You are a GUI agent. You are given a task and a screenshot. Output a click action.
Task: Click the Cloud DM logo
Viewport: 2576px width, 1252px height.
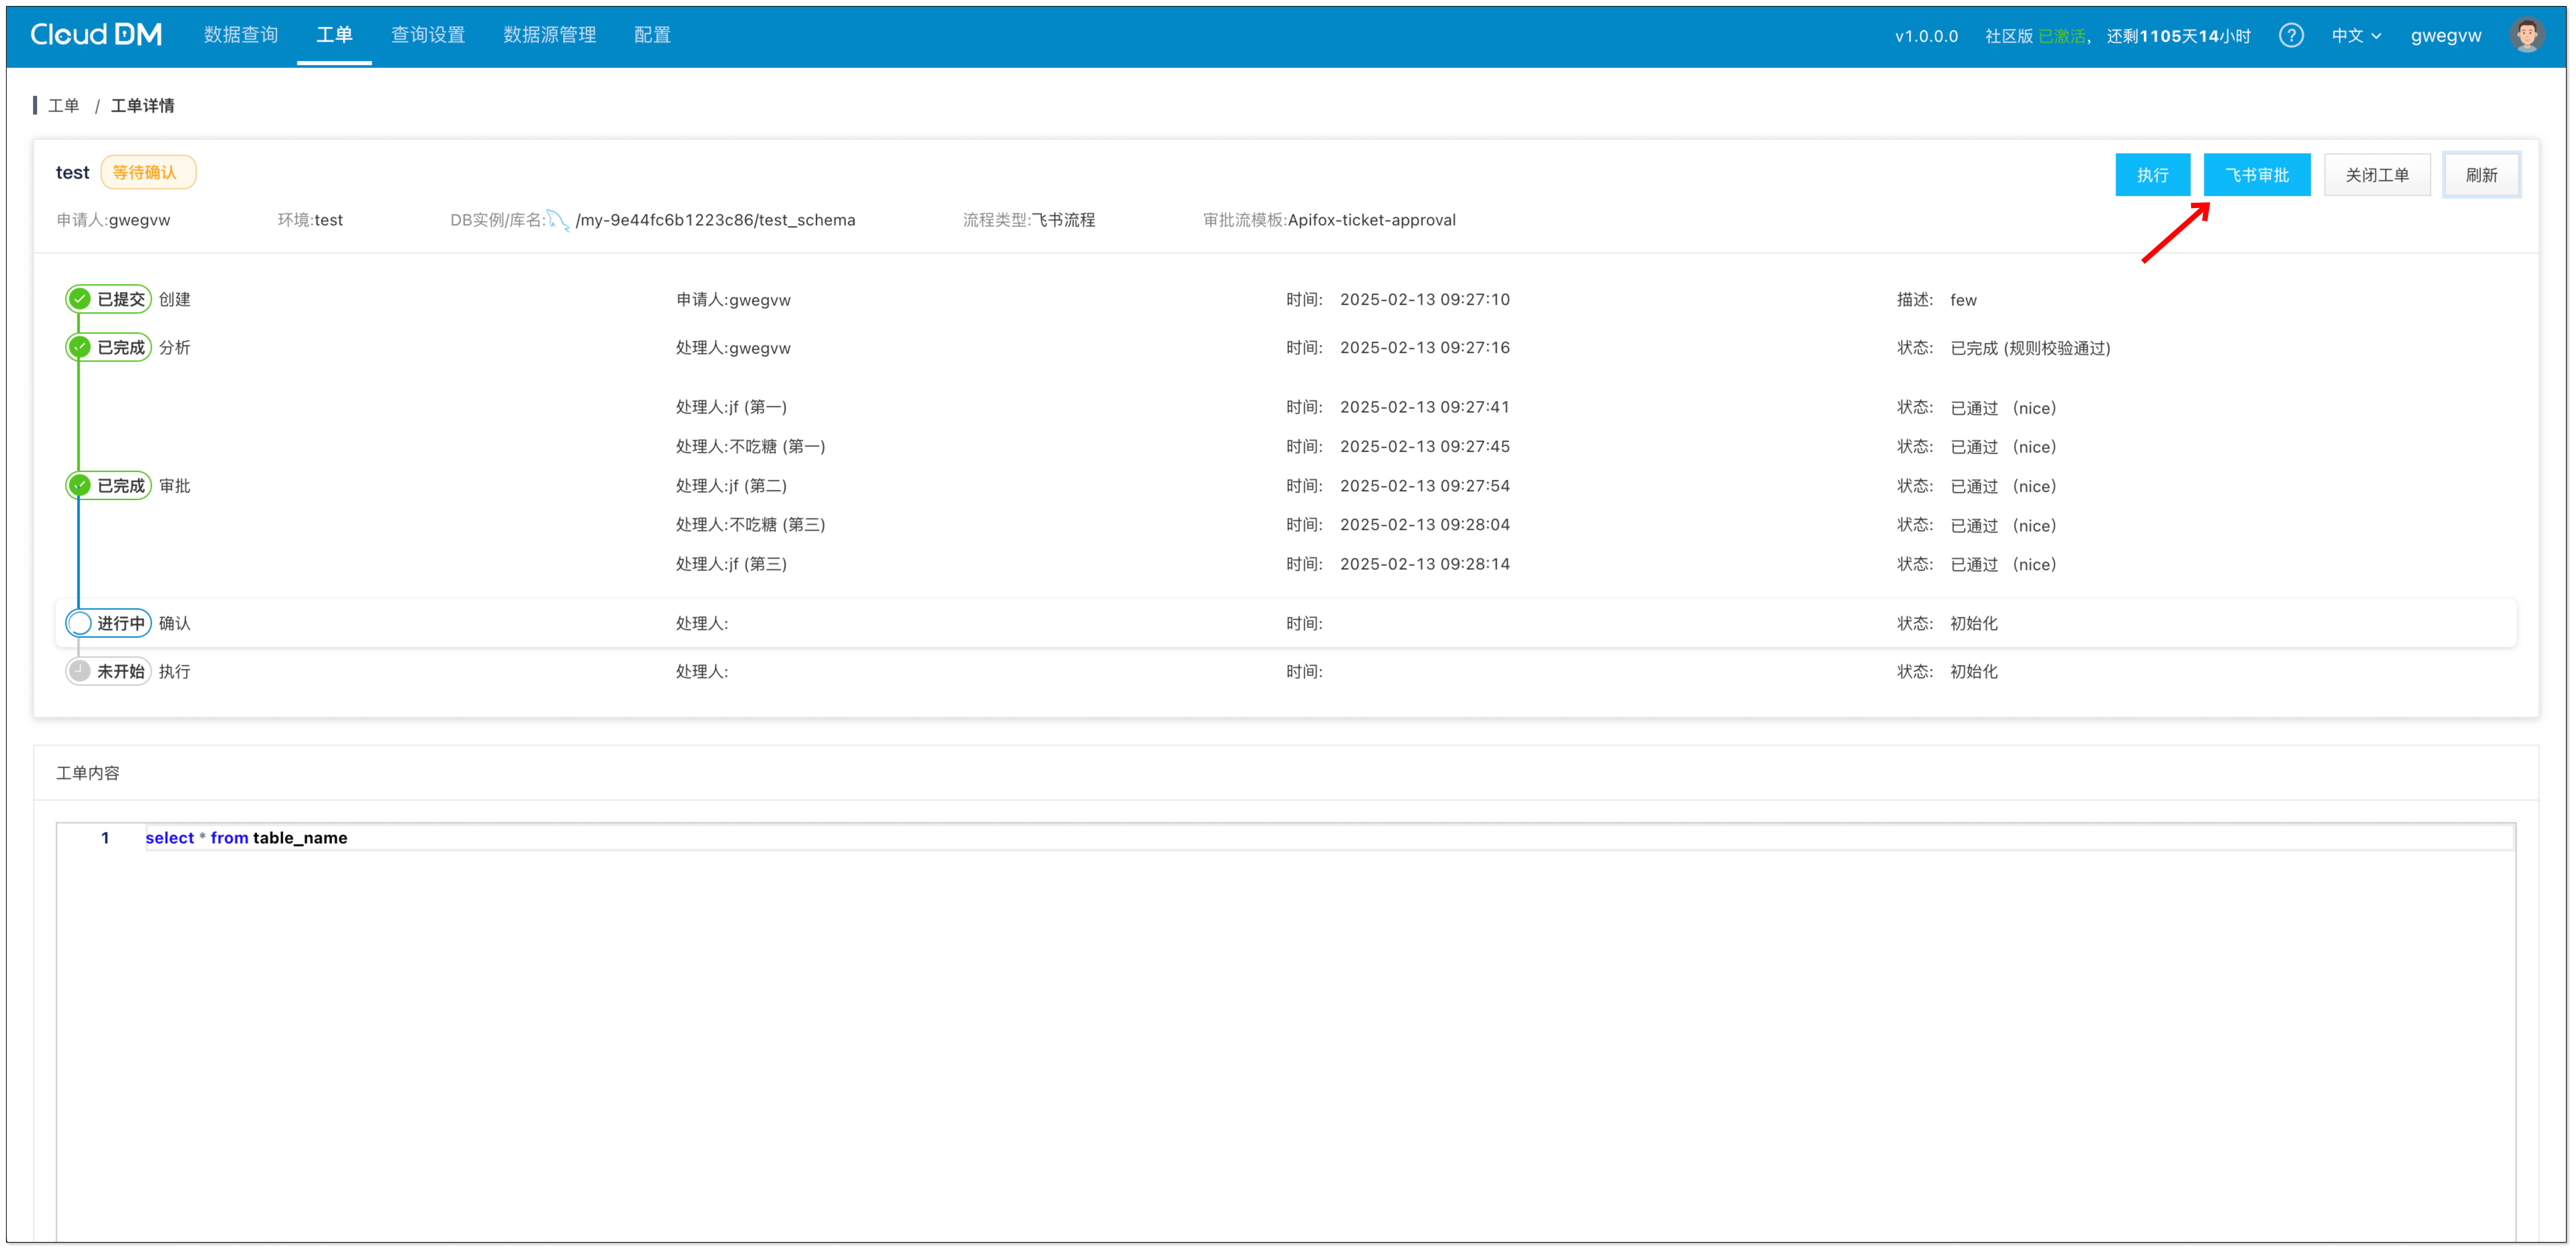click(x=96, y=35)
